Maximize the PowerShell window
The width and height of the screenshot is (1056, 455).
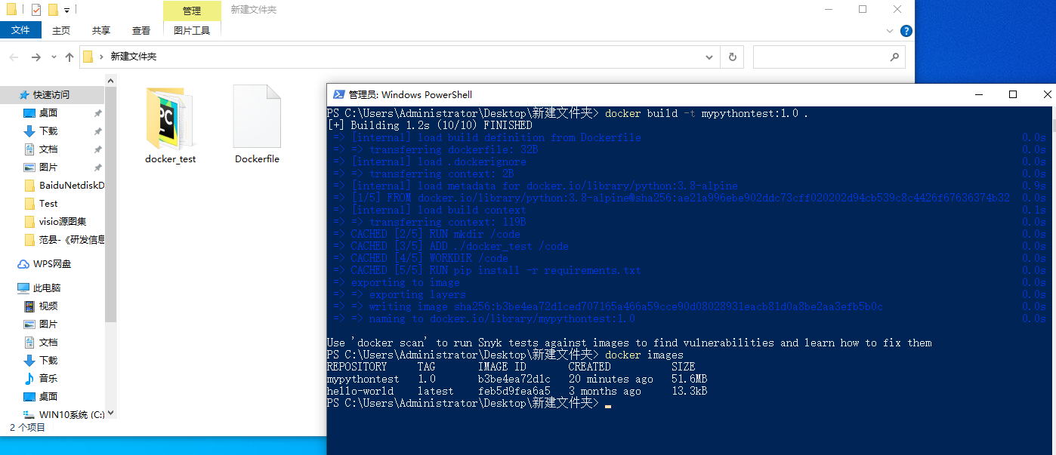tap(1013, 94)
